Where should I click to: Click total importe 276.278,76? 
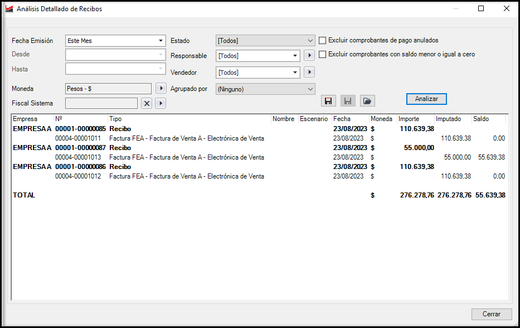click(417, 195)
